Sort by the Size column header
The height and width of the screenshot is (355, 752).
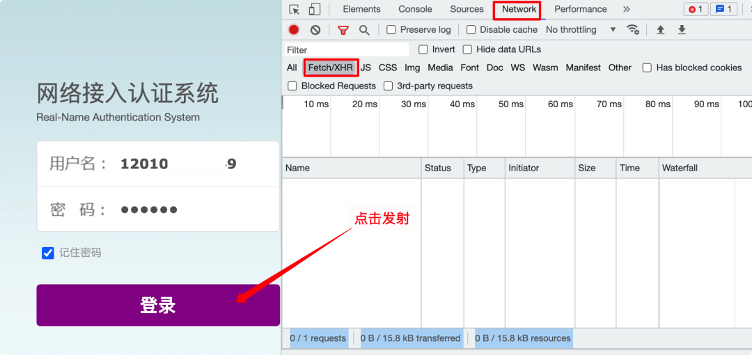[595, 168]
